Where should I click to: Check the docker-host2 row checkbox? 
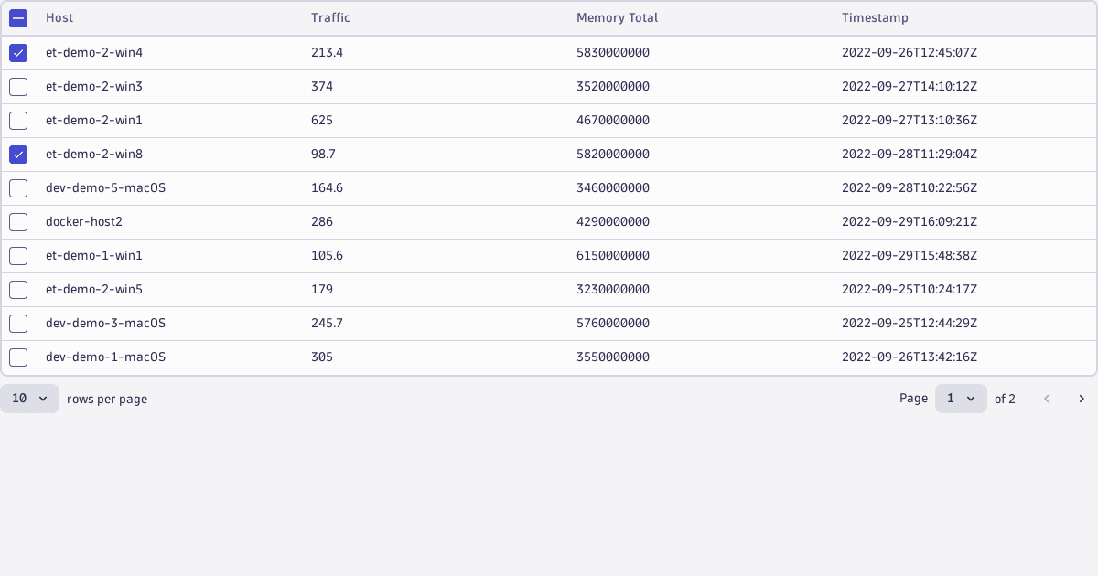(18, 222)
